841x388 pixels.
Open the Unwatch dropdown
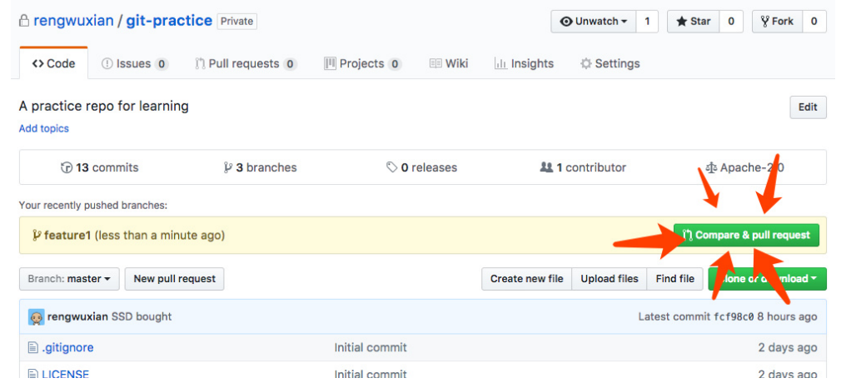(593, 22)
